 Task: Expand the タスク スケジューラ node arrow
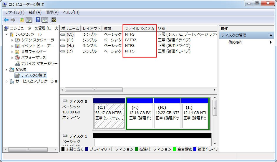pyautogui.click(x=12, y=40)
